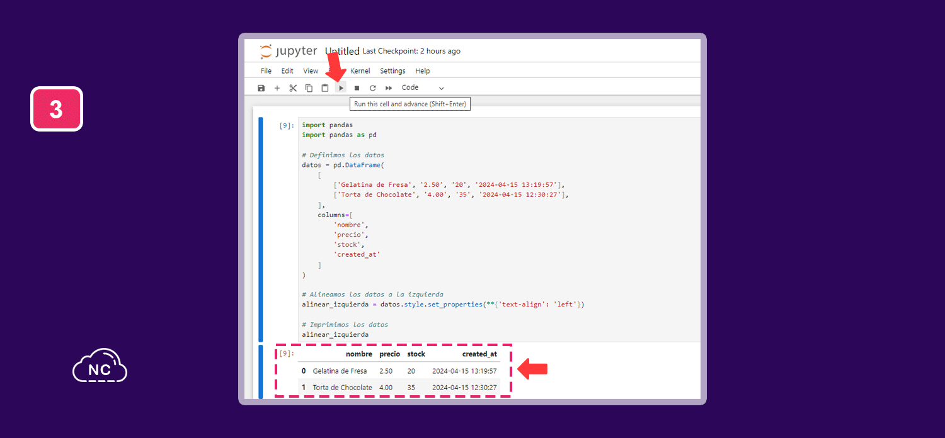Screen dimensions: 945x438
Task: Click row index 1 in the output table
Action: (304, 388)
